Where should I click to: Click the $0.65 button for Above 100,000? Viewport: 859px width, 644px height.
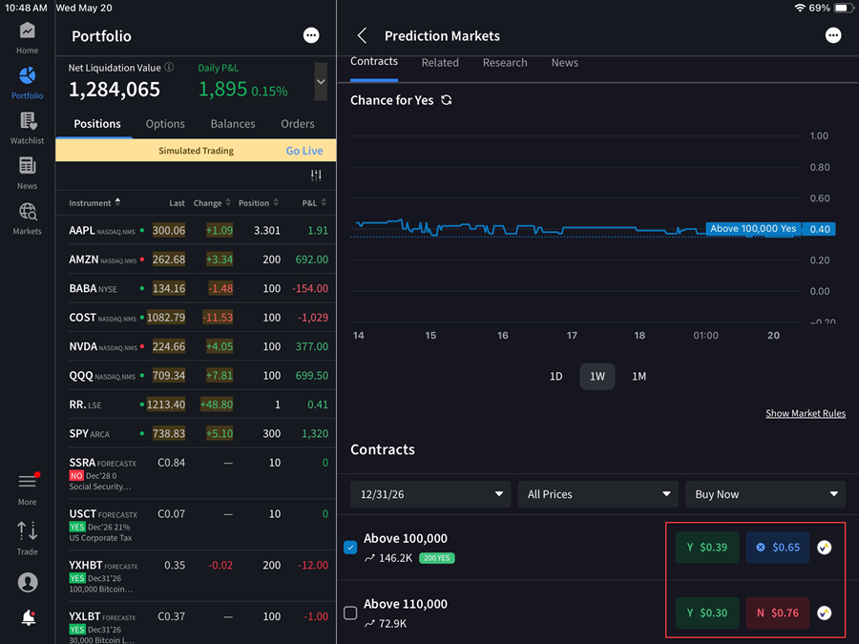point(778,547)
